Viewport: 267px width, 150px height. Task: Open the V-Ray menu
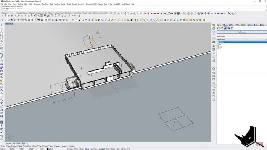[110, 4]
